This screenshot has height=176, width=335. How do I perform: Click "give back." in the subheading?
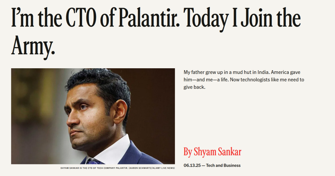[194, 87]
